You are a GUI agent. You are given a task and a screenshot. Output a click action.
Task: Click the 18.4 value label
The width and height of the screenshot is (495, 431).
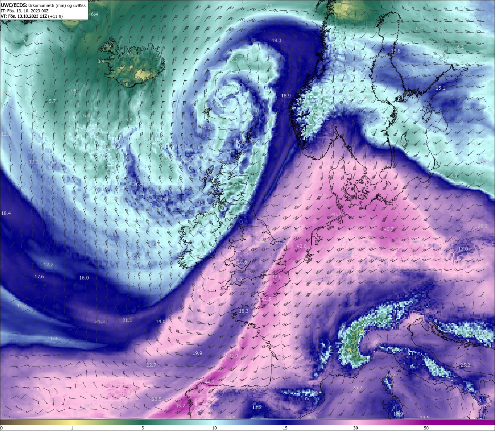(6, 213)
